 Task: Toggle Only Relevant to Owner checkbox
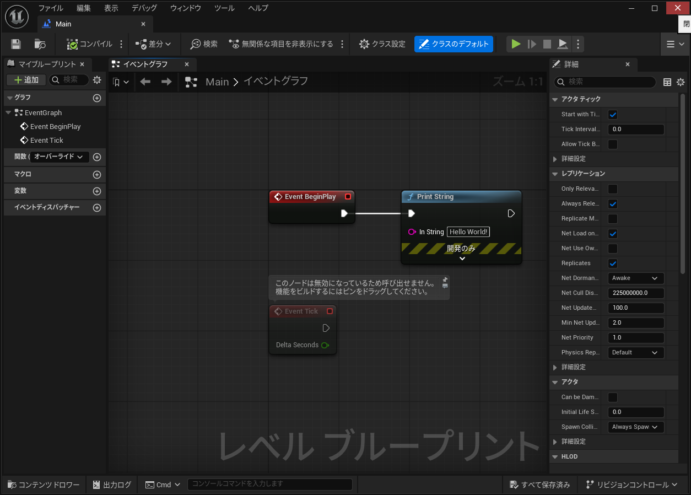point(613,189)
